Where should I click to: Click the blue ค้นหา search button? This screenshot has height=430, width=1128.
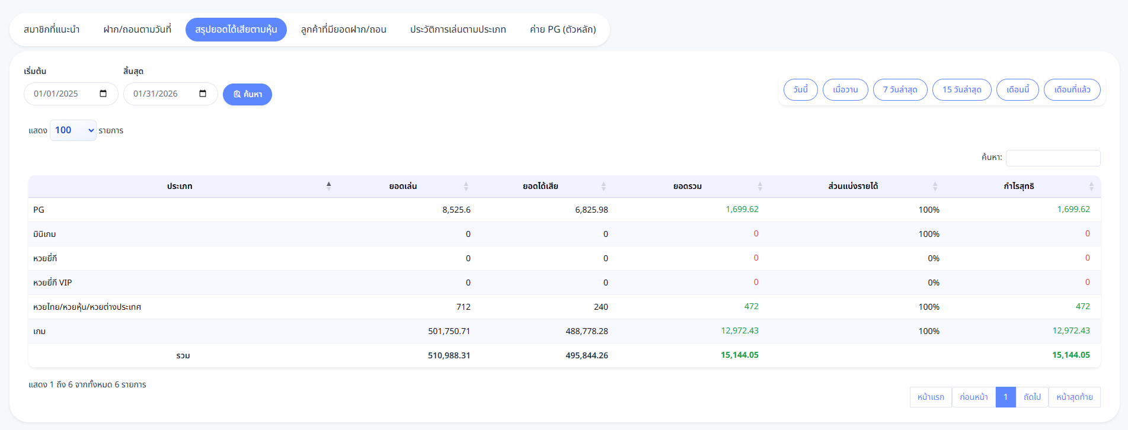(x=247, y=94)
